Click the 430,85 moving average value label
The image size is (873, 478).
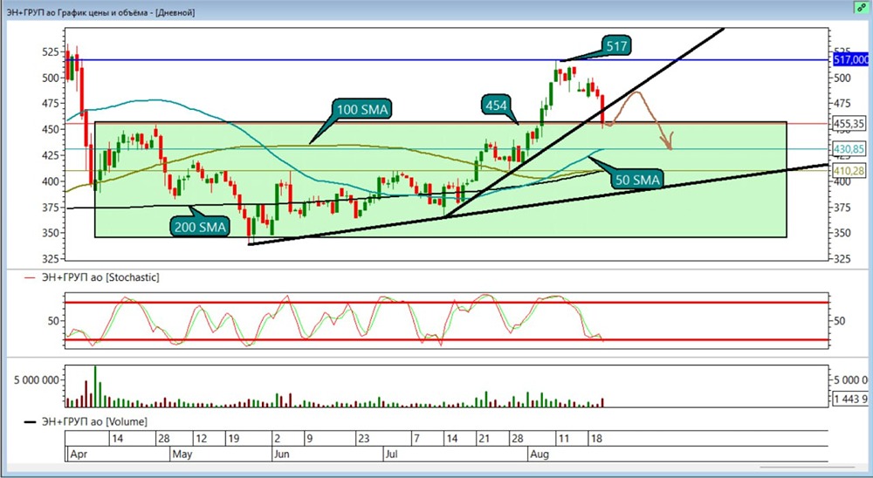849,149
